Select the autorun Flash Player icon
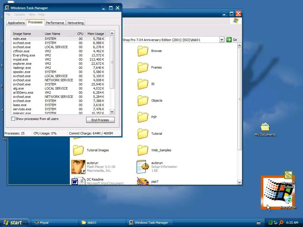The height and width of the screenshot is (227, 303). (78, 167)
